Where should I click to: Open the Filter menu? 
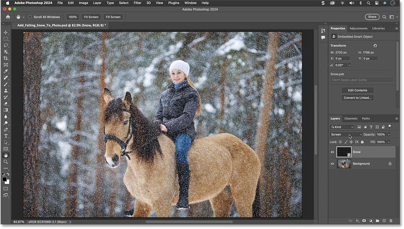137,3
